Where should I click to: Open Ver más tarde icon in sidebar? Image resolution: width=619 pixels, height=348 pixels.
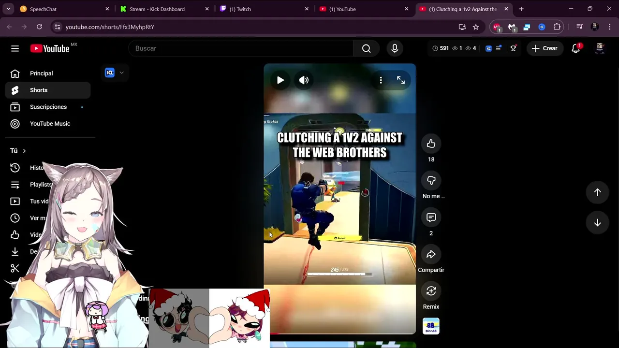(x=15, y=218)
